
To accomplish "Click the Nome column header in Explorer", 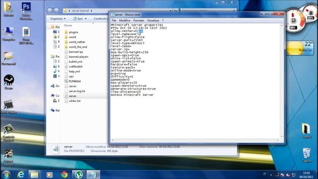I will [68, 25].
